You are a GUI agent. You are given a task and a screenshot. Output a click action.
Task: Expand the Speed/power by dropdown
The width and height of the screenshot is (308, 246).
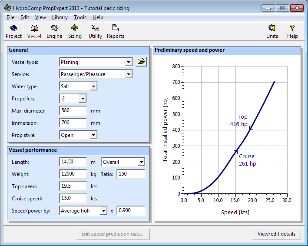pyautogui.click(x=103, y=211)
